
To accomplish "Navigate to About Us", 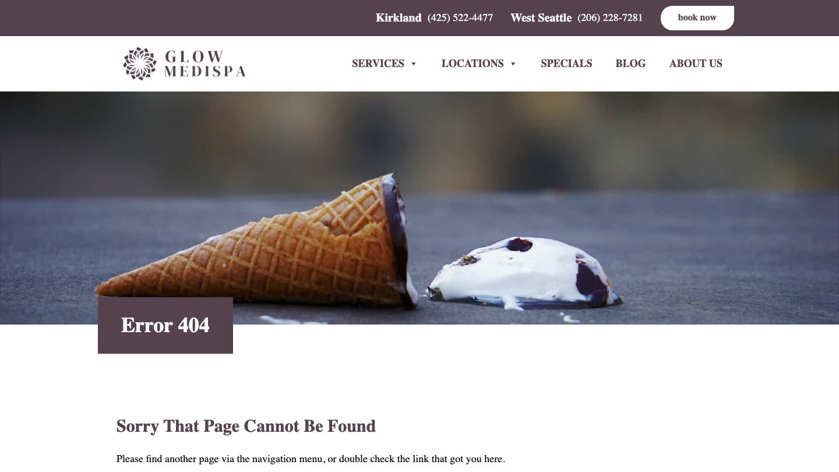I will tap(696, 64).
